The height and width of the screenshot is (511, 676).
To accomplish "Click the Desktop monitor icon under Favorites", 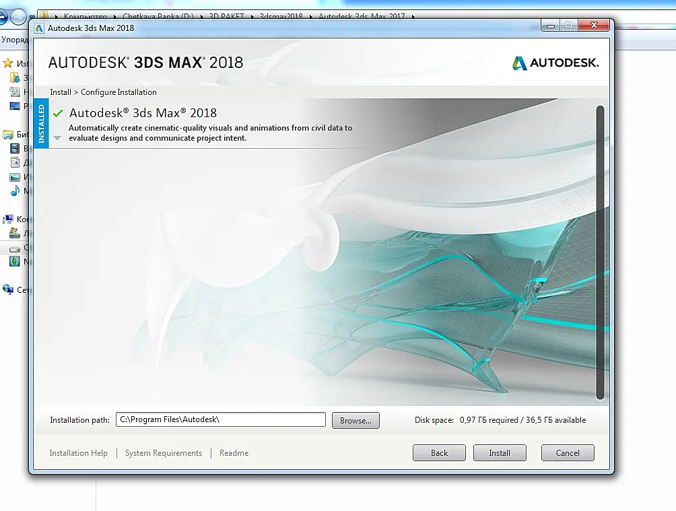I will tap(15, 106).
